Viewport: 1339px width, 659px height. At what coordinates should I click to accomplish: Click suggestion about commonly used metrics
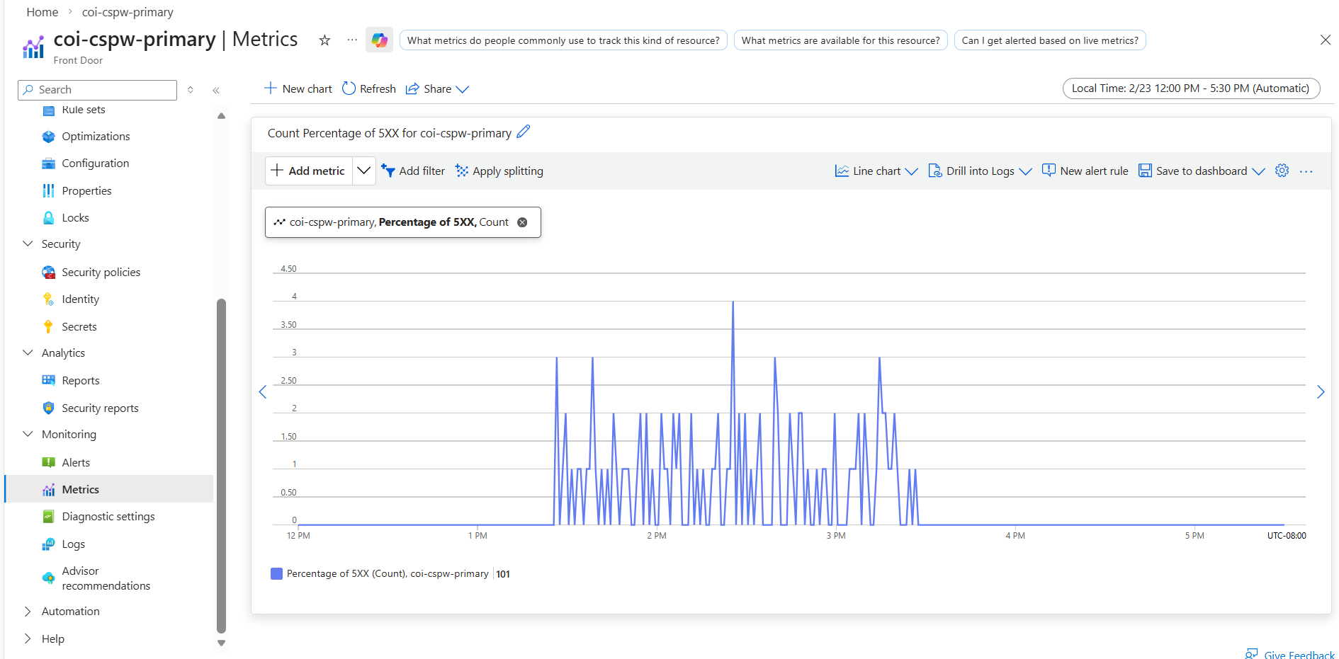click(x=563, y=40)
